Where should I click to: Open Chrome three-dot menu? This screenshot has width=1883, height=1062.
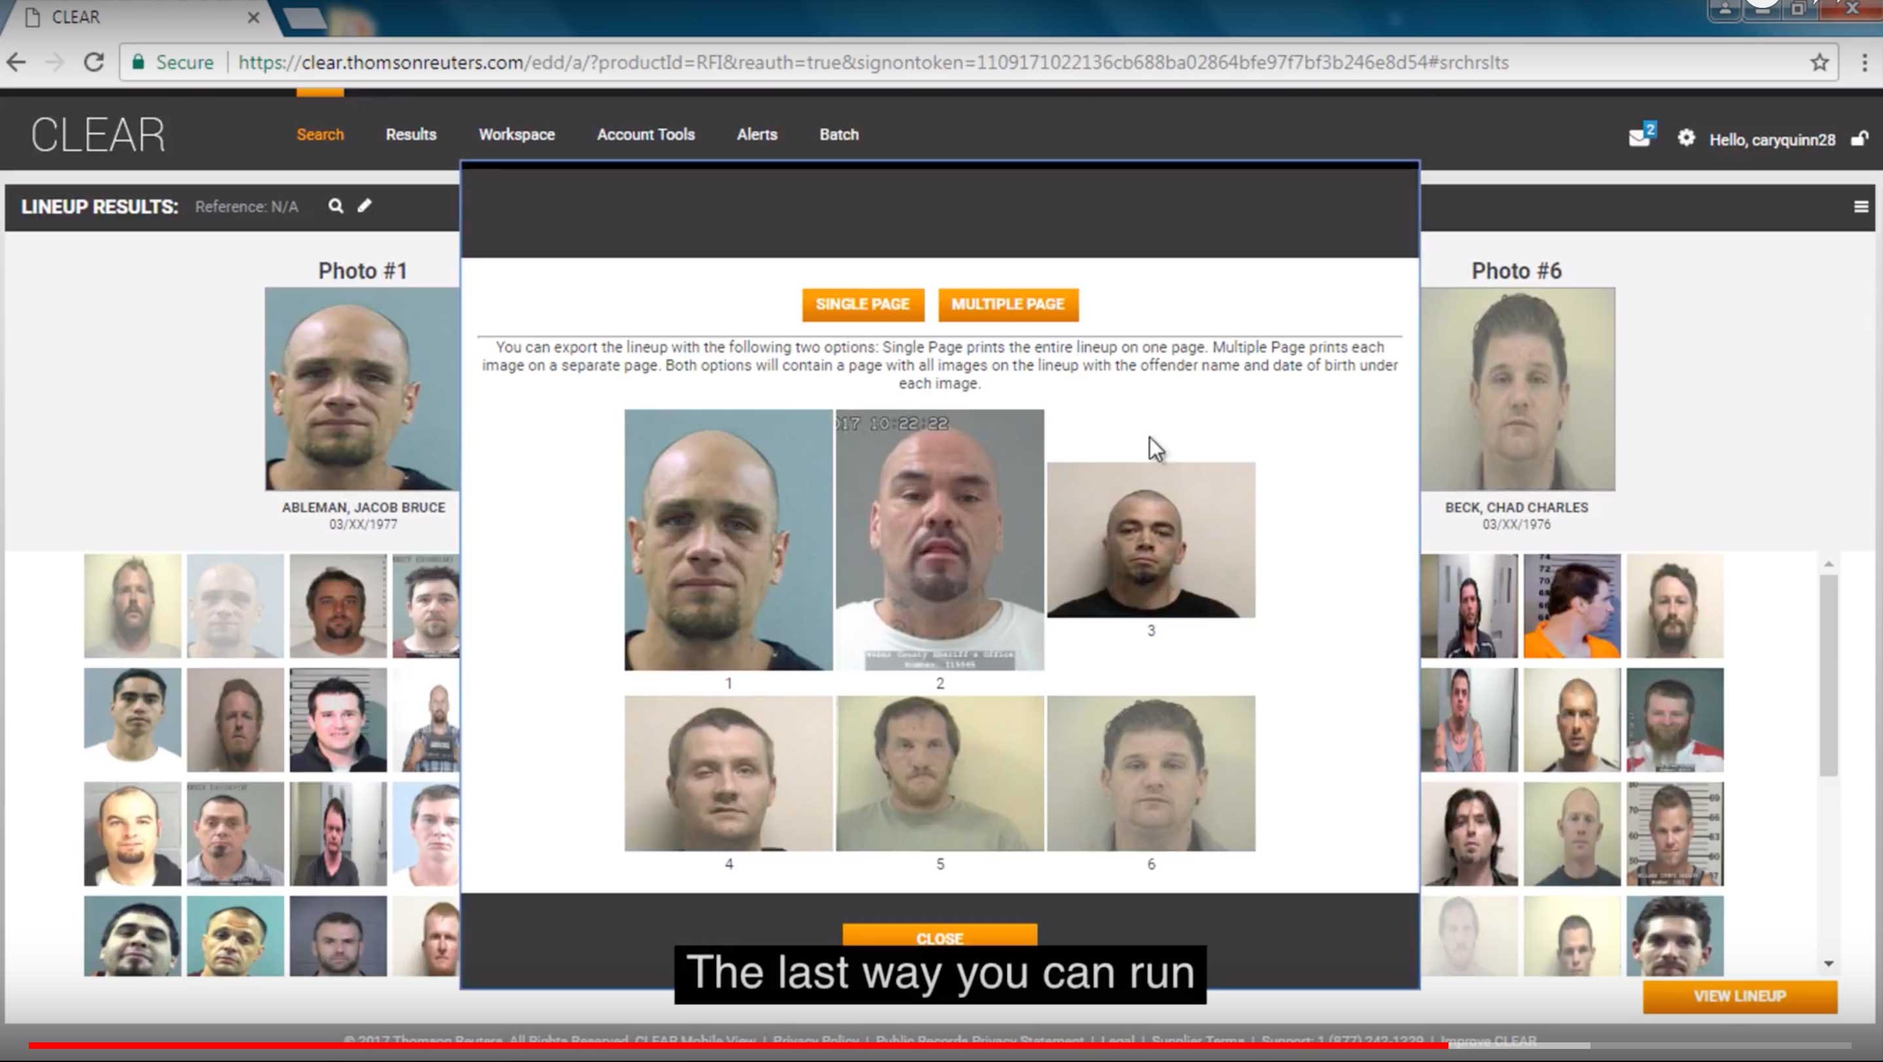1864,63
